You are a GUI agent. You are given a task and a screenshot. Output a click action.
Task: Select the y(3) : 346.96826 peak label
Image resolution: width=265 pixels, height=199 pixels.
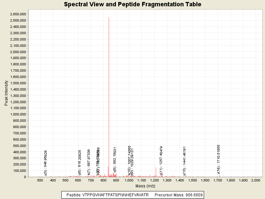(x=46, y=163)
